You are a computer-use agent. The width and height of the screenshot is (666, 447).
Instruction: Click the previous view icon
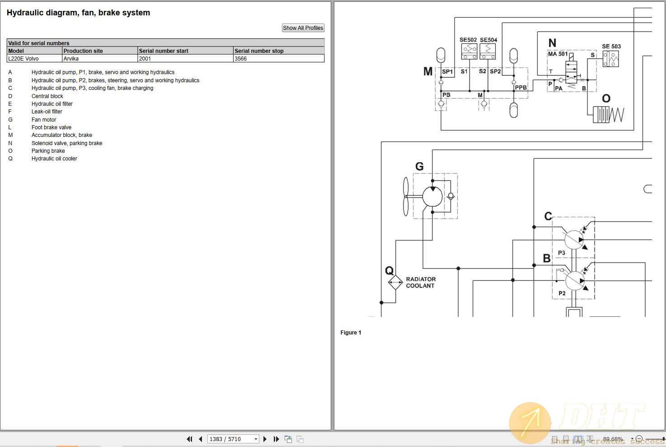tap(288, 439)
